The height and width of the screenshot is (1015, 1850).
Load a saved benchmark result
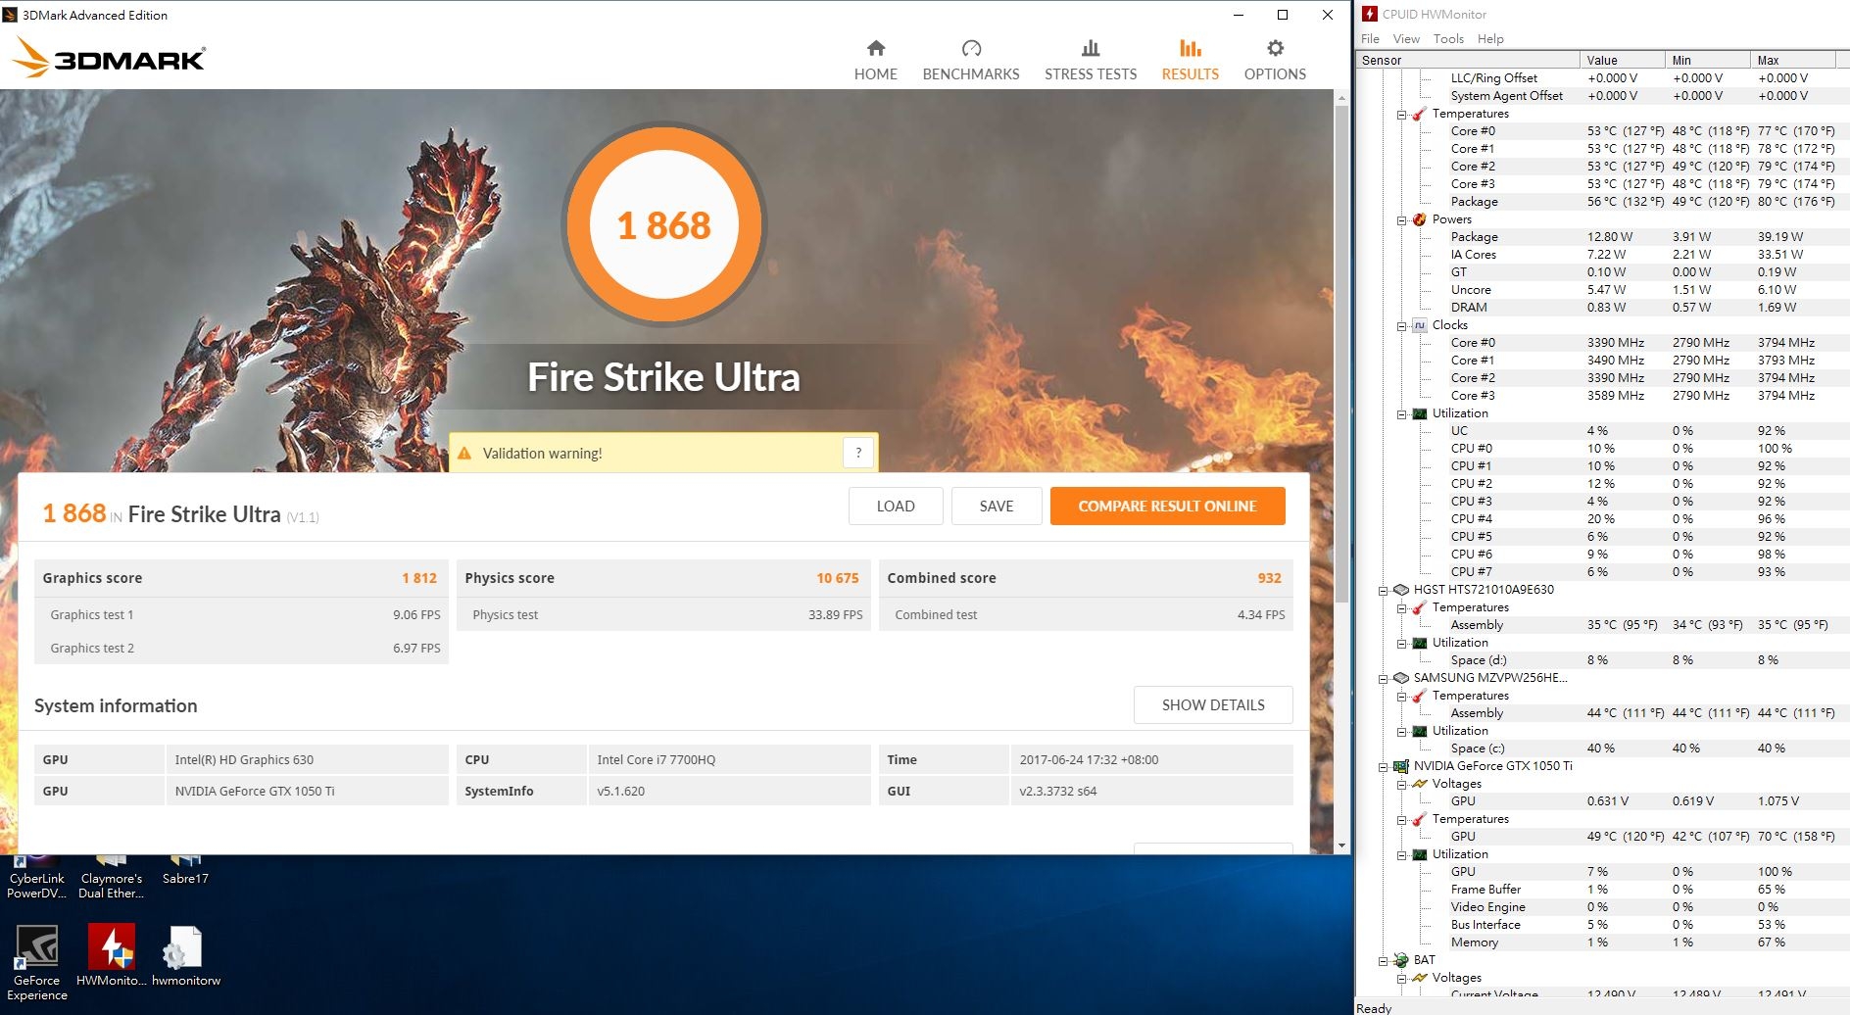[896, 506]
